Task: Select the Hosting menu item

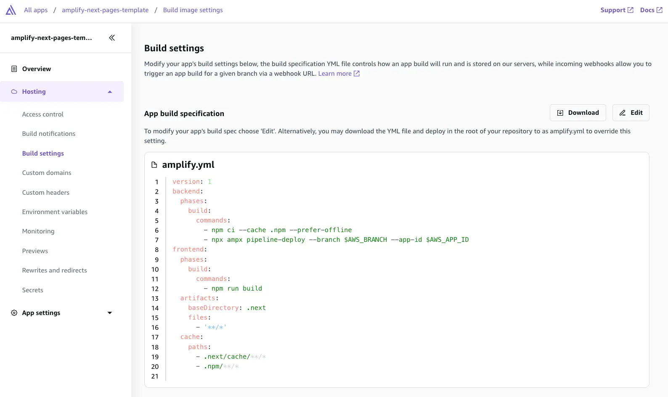Action: pyautogui.click(x=62, y=92)
